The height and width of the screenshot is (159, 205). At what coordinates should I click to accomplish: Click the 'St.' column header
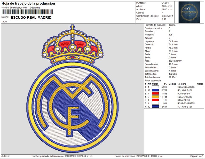point(165,84)
